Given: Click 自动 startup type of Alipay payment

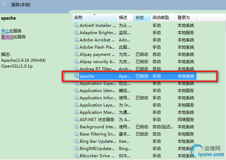Looking at the screenshot, I should 157,54.
